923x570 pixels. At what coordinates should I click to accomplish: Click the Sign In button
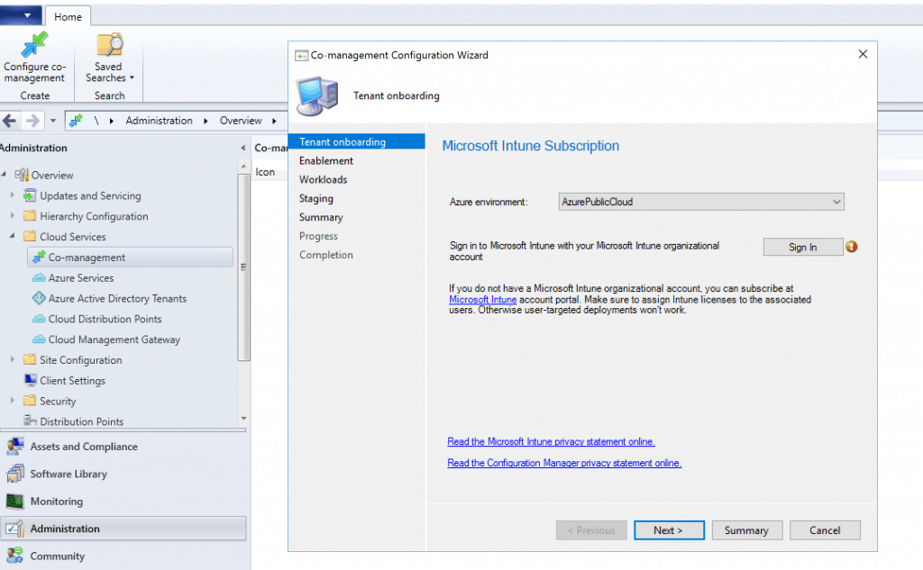(x=803, y=247)
